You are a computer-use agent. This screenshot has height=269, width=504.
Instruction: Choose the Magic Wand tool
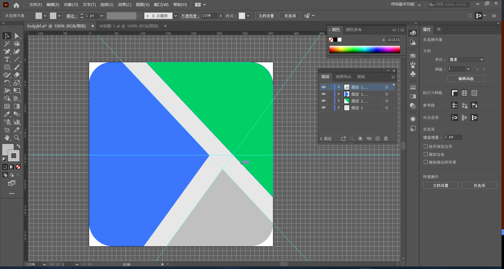[7, 44]
